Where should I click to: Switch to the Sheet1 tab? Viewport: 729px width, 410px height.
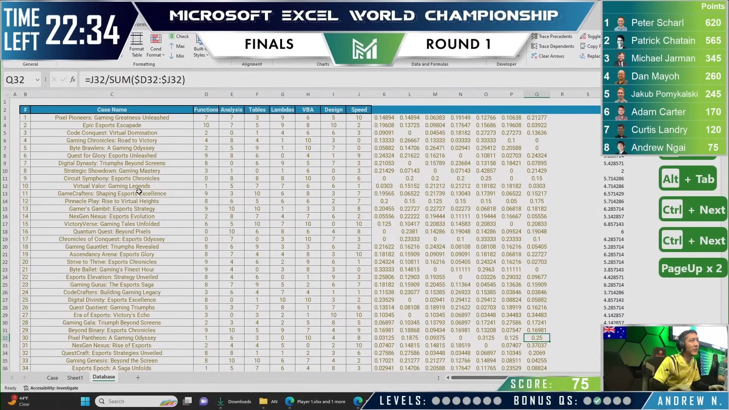click(75, 377)
